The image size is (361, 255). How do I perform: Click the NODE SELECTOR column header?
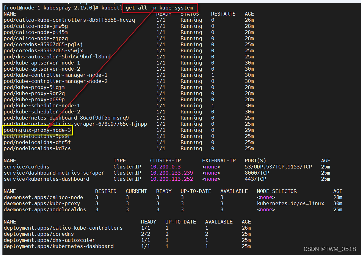[276, 191]
